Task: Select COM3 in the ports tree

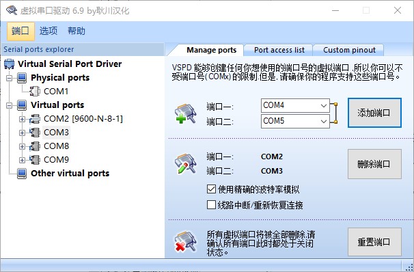Action: point(56,133)
